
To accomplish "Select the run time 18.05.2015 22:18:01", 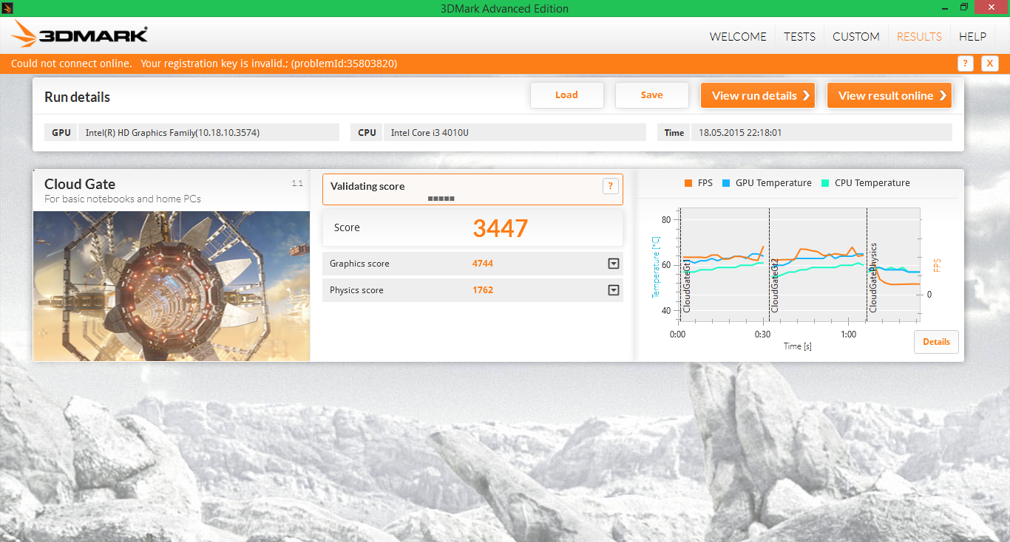I will (740, 133).
